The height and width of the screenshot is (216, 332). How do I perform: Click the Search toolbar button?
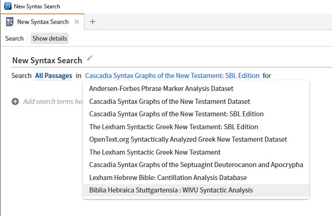coord(14,38)
